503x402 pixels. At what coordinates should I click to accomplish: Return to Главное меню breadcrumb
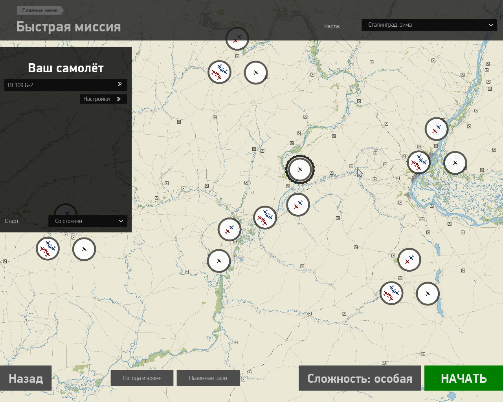[40, 10]
